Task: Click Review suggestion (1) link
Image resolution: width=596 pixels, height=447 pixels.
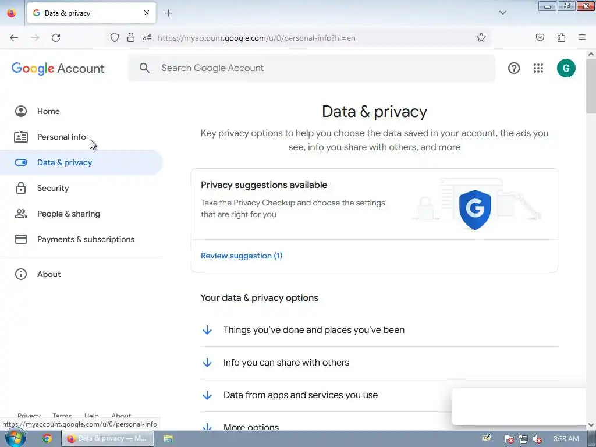Action: click(242, 256)
